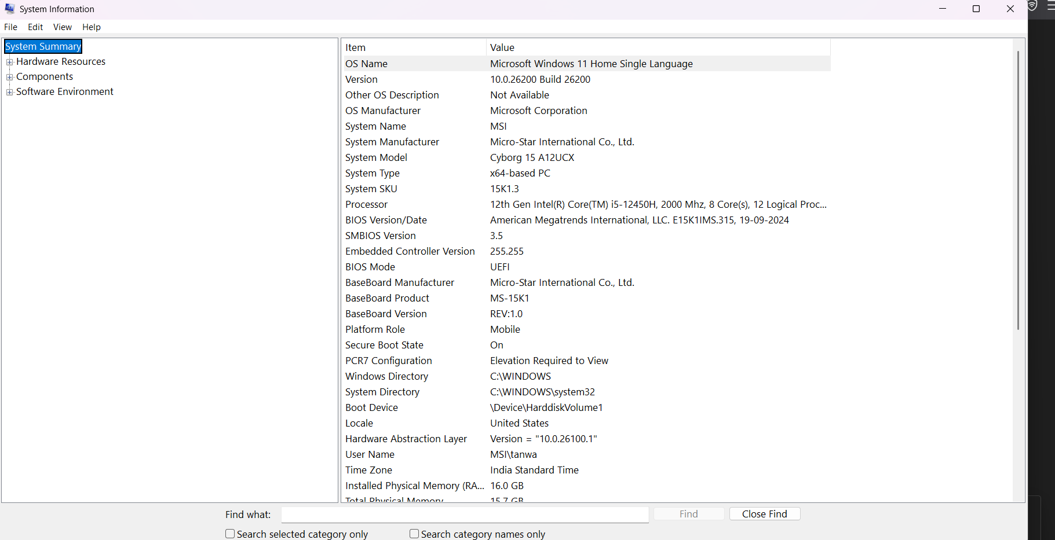Screen dimensions: 1055x540
Task: Click the UEFI value
Action: (500, 267)
